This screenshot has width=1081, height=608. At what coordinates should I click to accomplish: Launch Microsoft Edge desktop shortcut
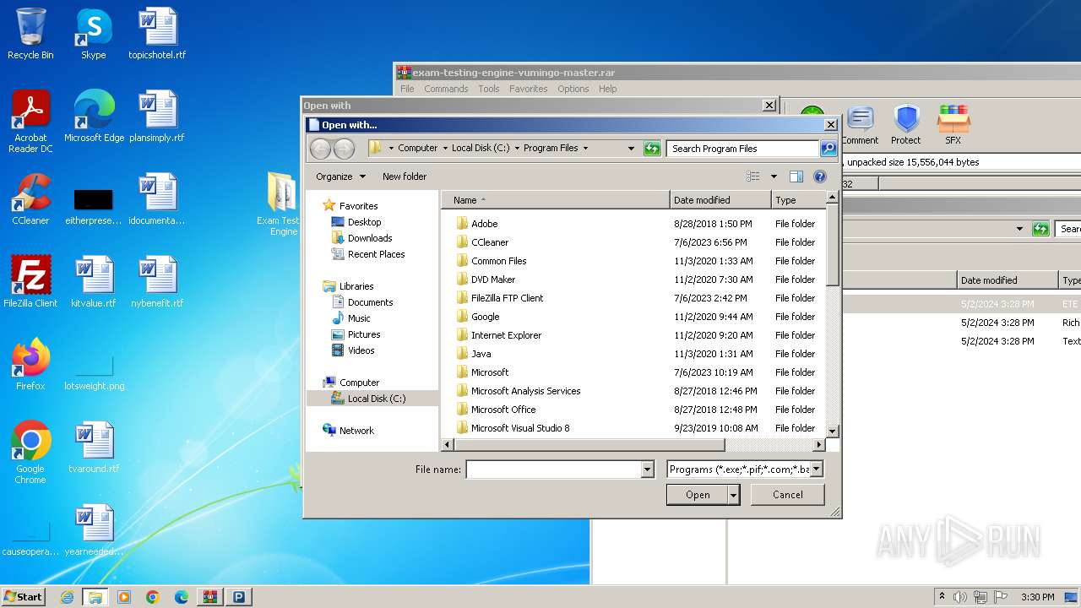point(94,117)
